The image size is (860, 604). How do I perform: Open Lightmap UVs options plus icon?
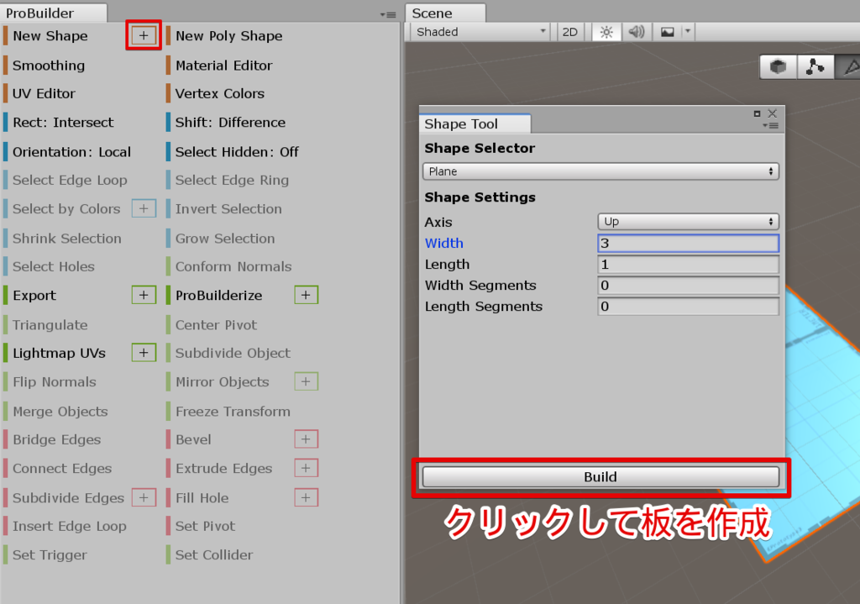(x=144, y=353)
